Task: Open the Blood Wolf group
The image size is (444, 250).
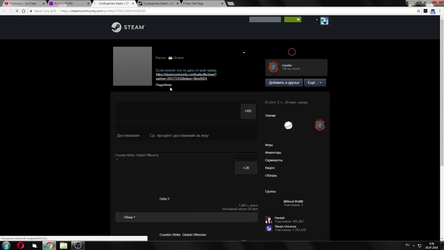Action: pyautogui.click(x=293, y=201)
